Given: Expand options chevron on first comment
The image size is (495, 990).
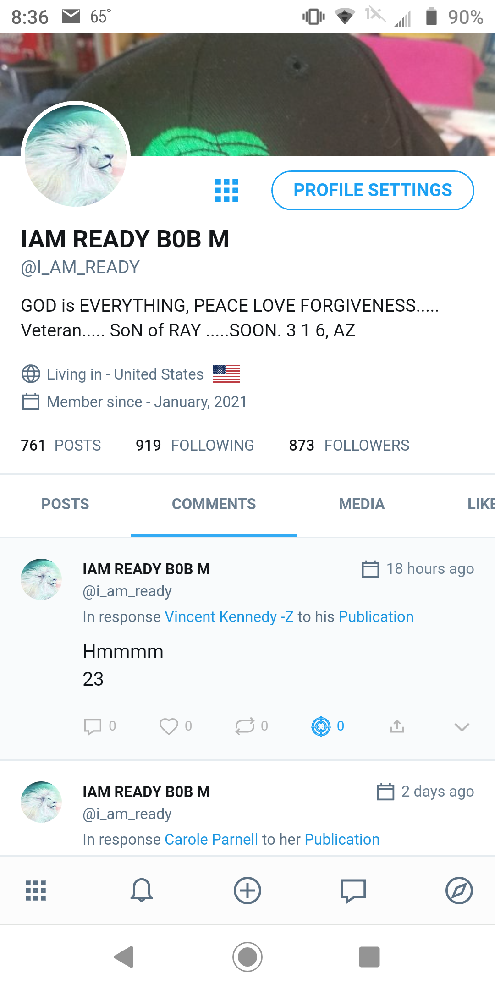Looking at the screenshot, I should point(462,727).
